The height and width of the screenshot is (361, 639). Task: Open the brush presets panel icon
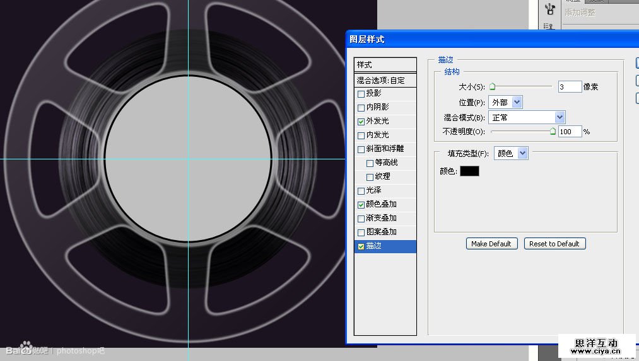tap(549, 9)
